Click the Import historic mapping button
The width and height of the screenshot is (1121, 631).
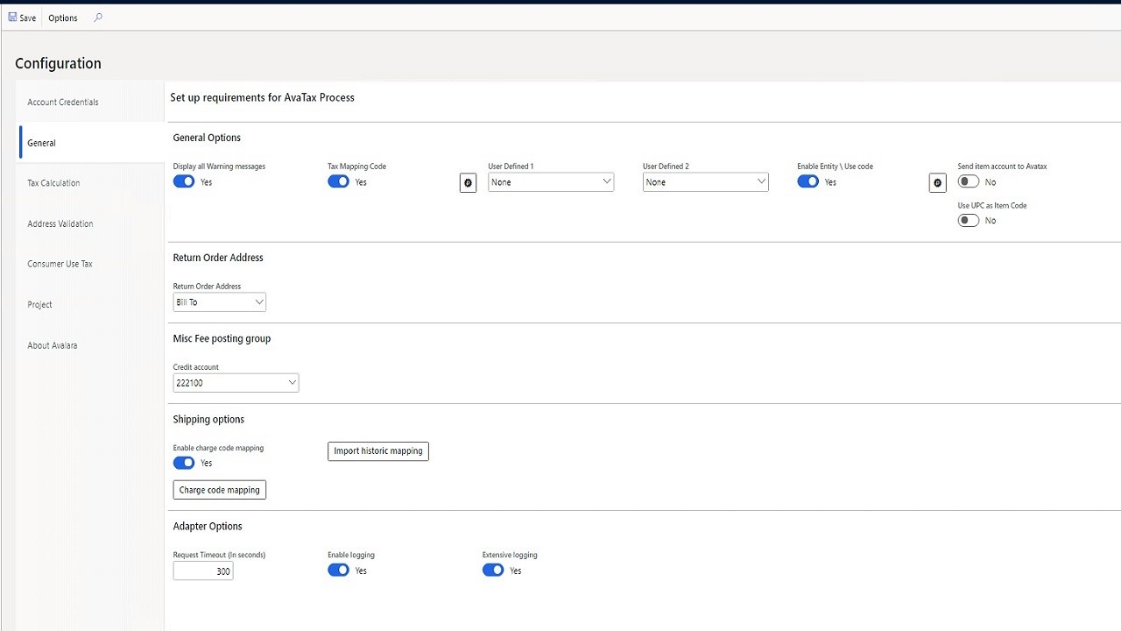pyautogui.click(x=378, y=451)
